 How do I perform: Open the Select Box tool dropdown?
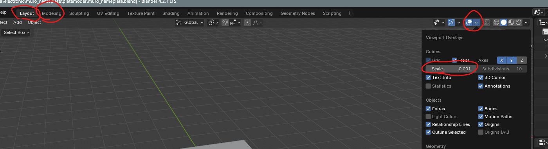pyautogui.click(x=16, y=32)
